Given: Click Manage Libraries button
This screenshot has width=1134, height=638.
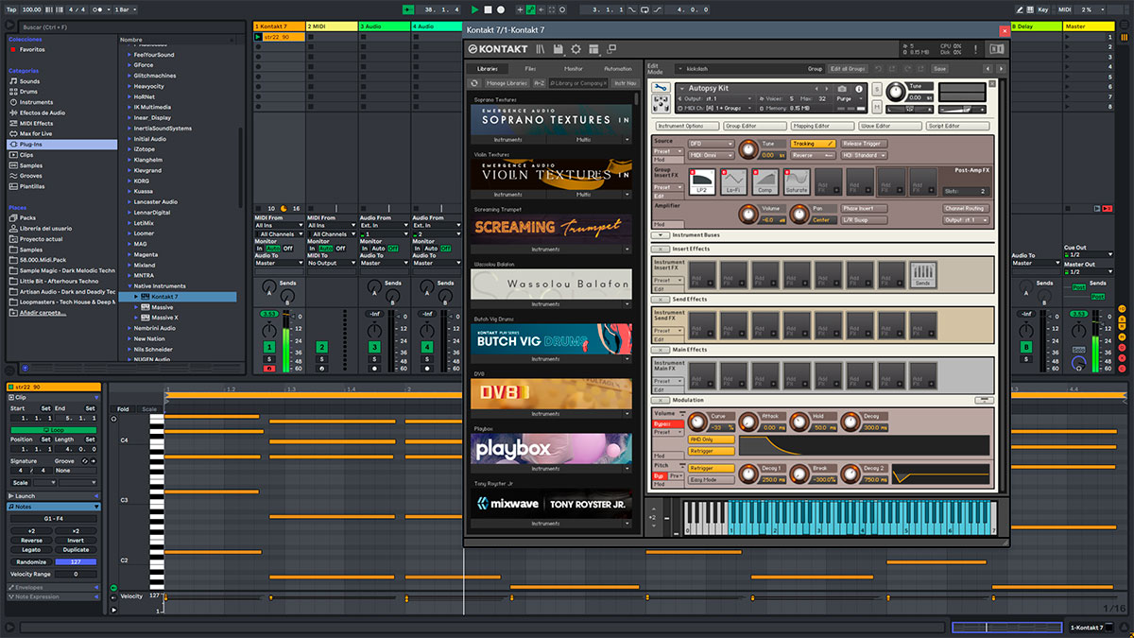Looking at the screenshot, I should [x=507, y=83].
